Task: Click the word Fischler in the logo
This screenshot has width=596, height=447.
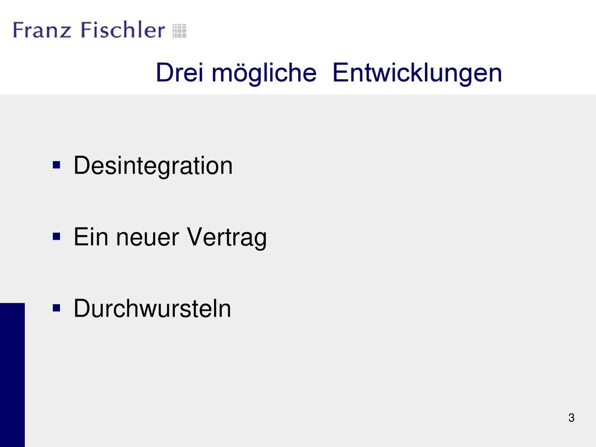Action: pos(123,30)
